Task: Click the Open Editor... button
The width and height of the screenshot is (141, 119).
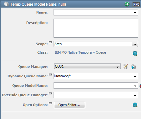Action: click(x=69, y=105)
